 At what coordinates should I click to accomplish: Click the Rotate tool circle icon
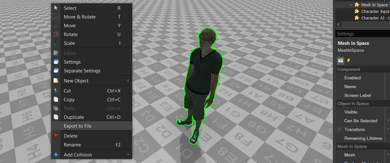56,34
